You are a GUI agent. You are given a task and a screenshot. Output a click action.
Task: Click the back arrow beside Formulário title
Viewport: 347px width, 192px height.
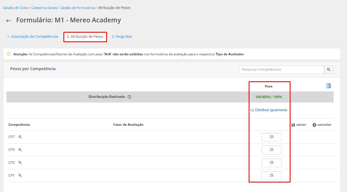(9, 21)
